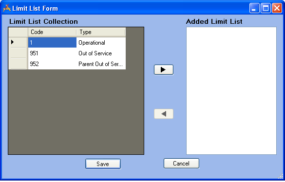Viewport: 285px width, 182px height.
Task: Click the row selector for code 952
Action: (19, 64)
